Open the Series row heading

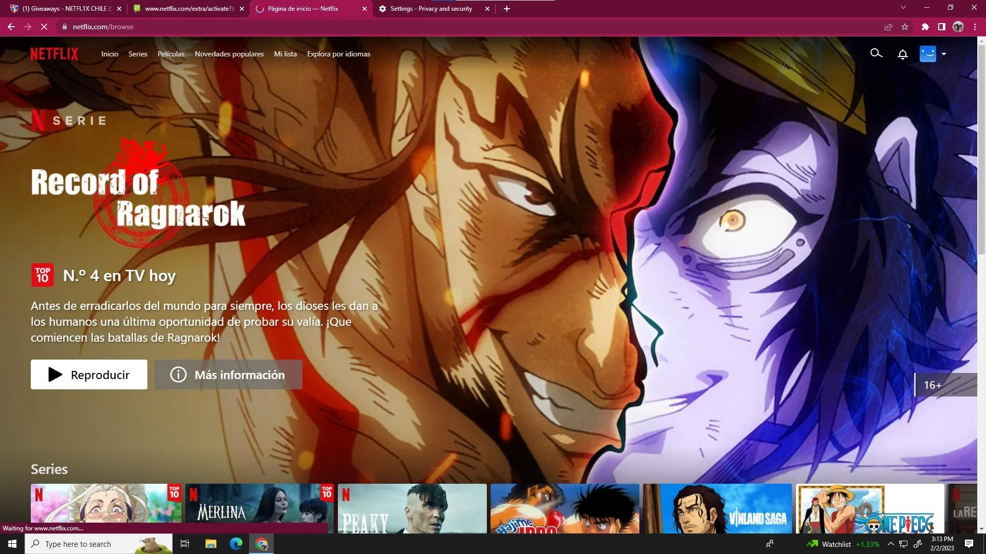tap(49, 469)
